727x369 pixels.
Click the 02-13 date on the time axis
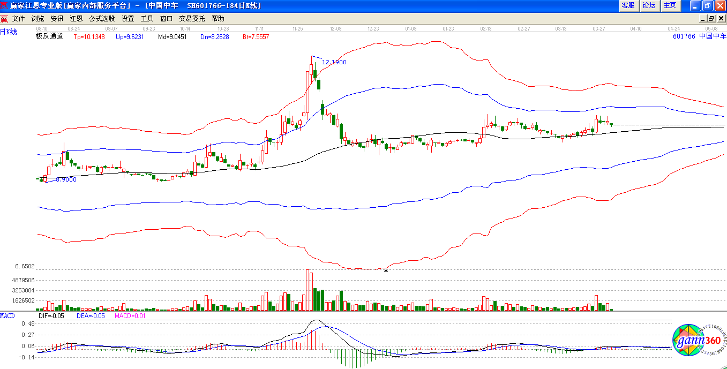tap(486, 28)
